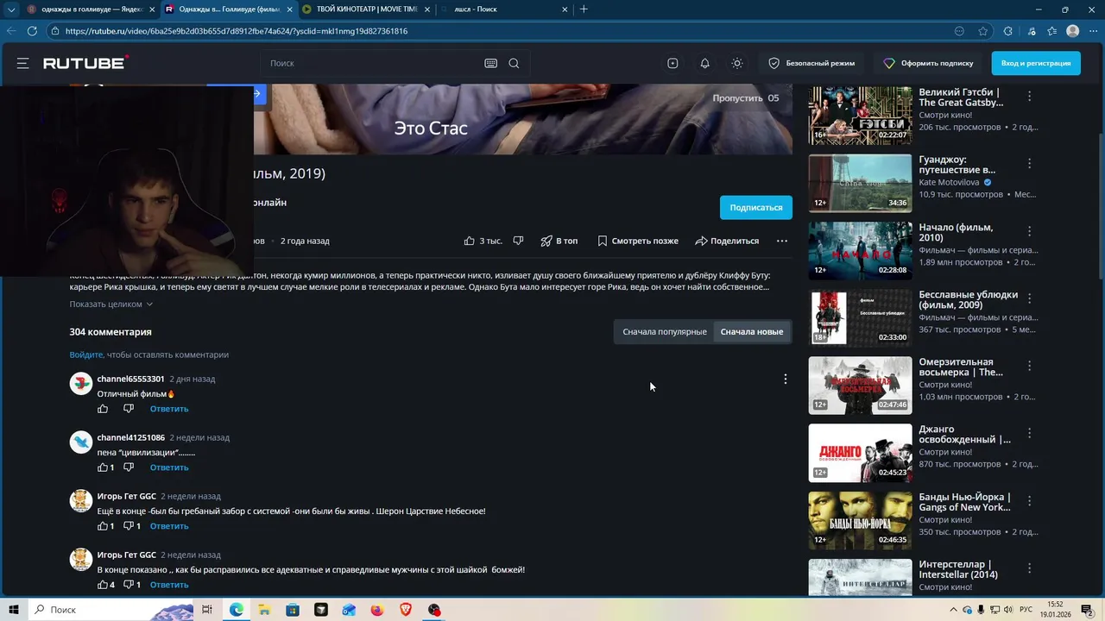Screen dimensions: 1105x621
Task: Open Windows notification center
Action: click(1087, 610)
